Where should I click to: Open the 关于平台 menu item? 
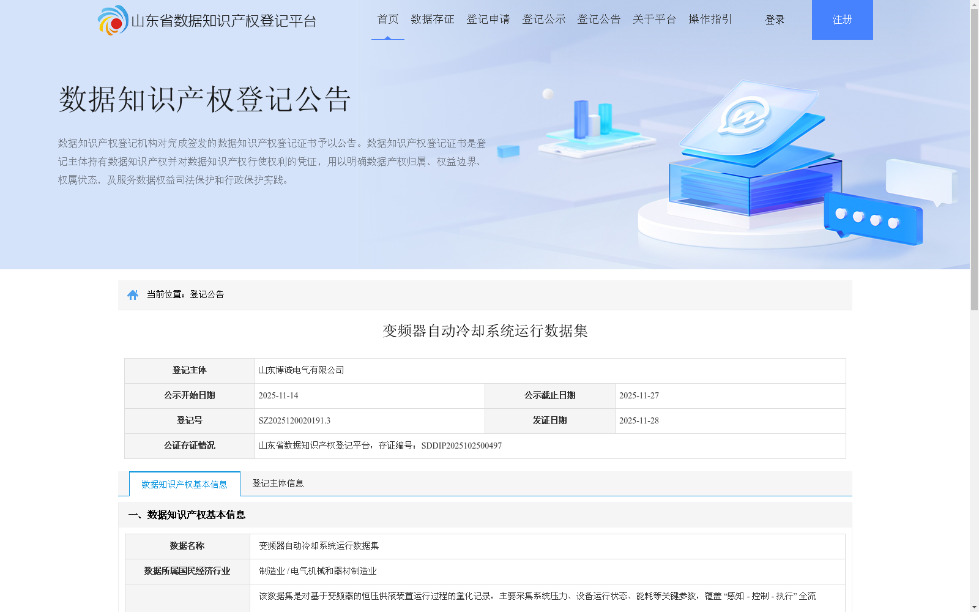click(x=655, y=20)
